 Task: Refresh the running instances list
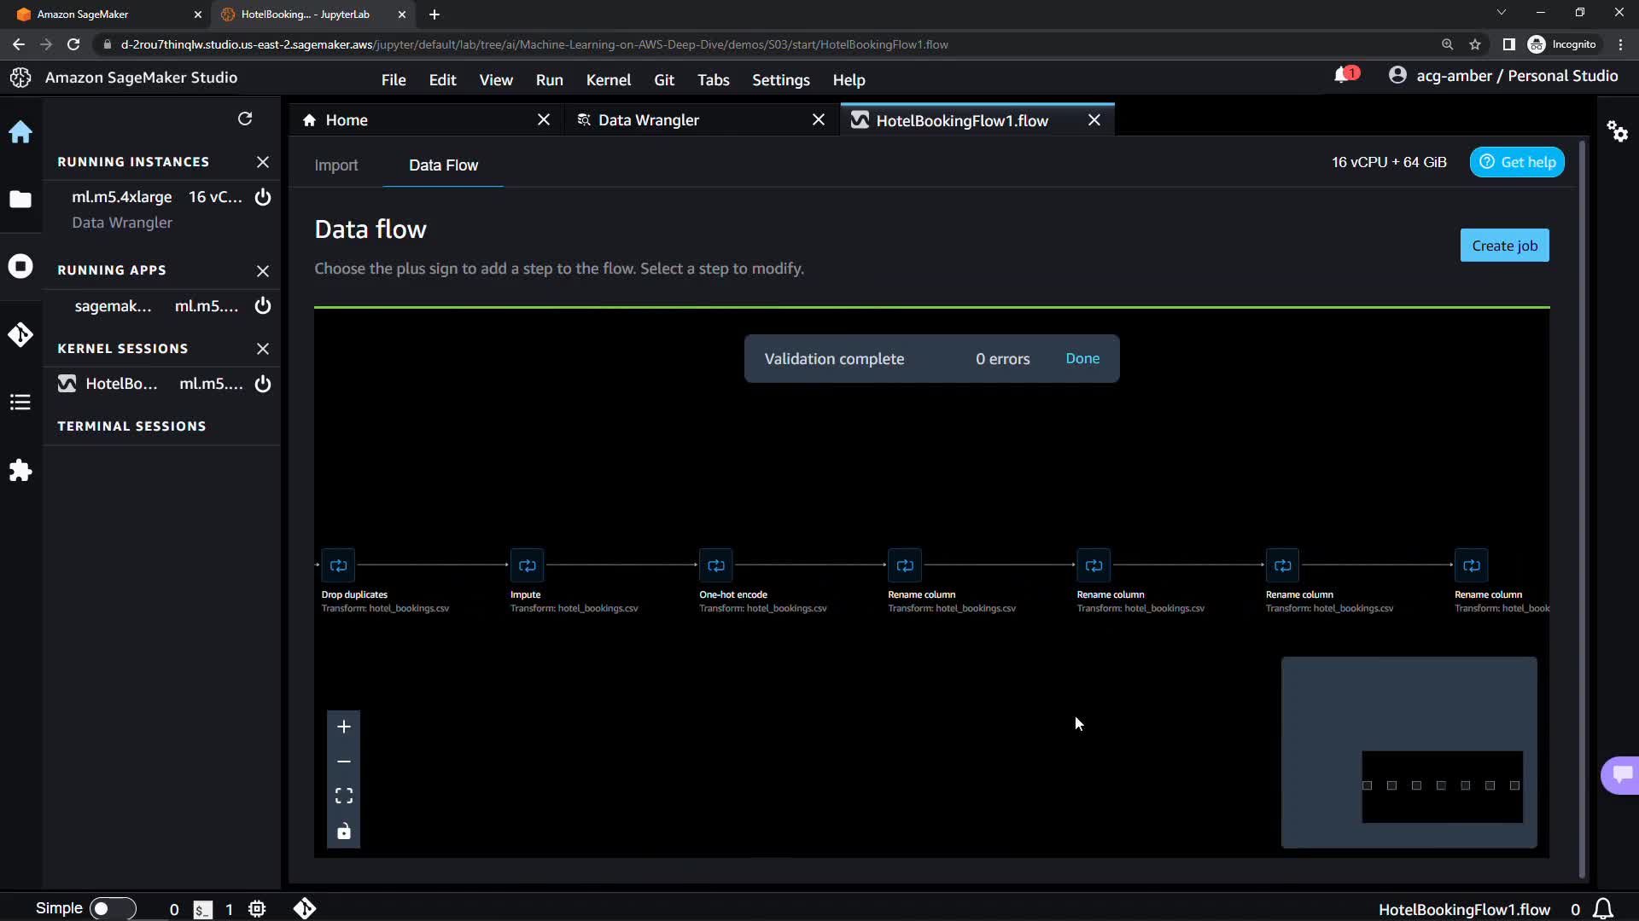coord(245,119)
